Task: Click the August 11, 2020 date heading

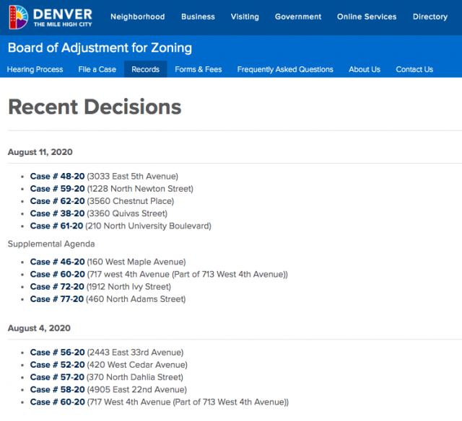Action: click(40, 152)
